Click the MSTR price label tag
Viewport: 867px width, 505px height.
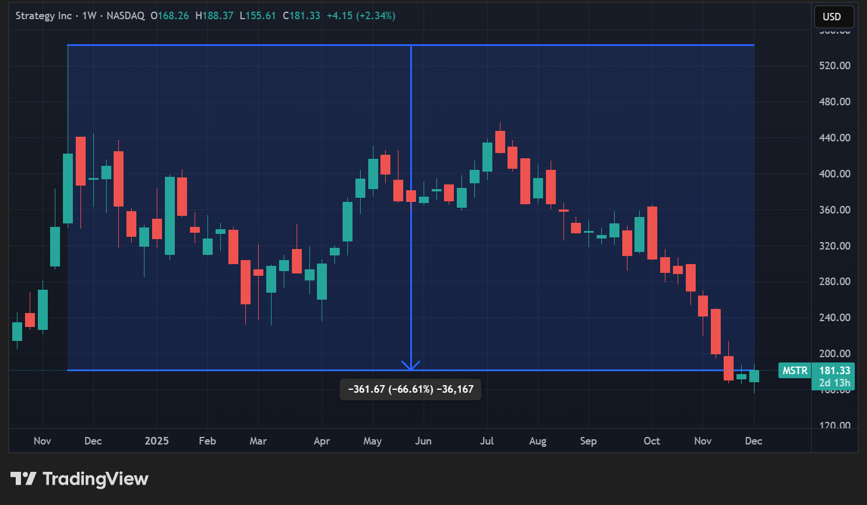[x=794, y=371]
